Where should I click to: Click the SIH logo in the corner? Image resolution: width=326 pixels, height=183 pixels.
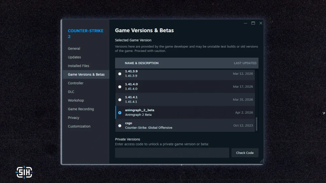[24, 172]
